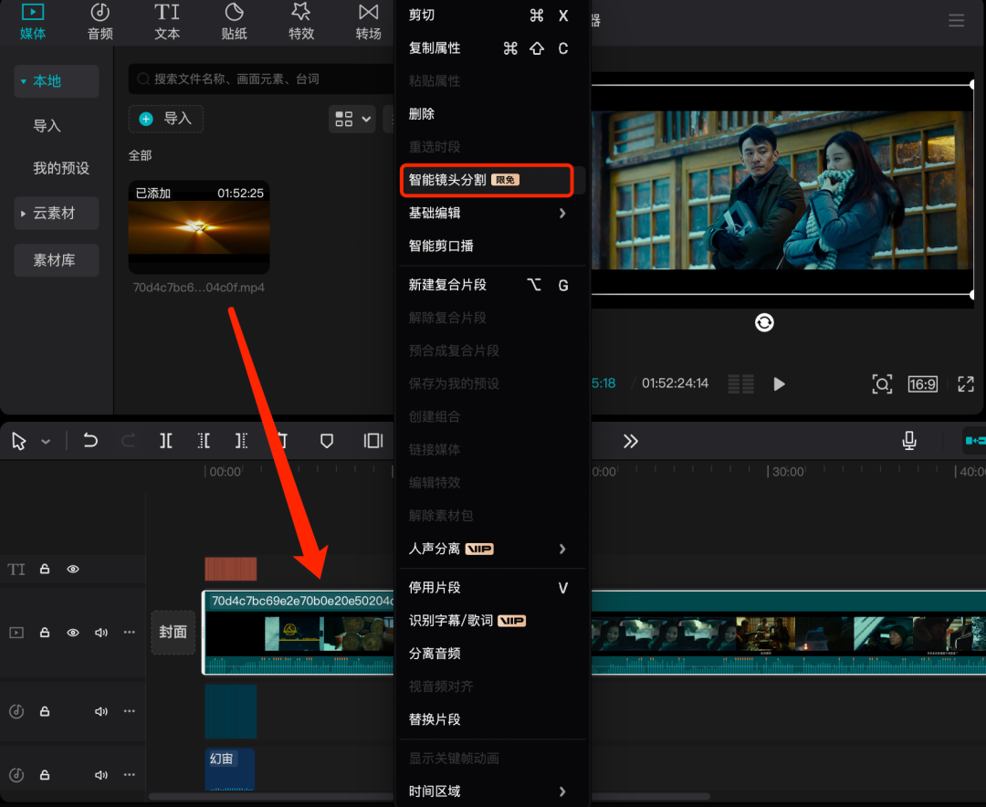Mute the main video track speaker
Viewport: 986px width, 807px height.
(100, 632)
